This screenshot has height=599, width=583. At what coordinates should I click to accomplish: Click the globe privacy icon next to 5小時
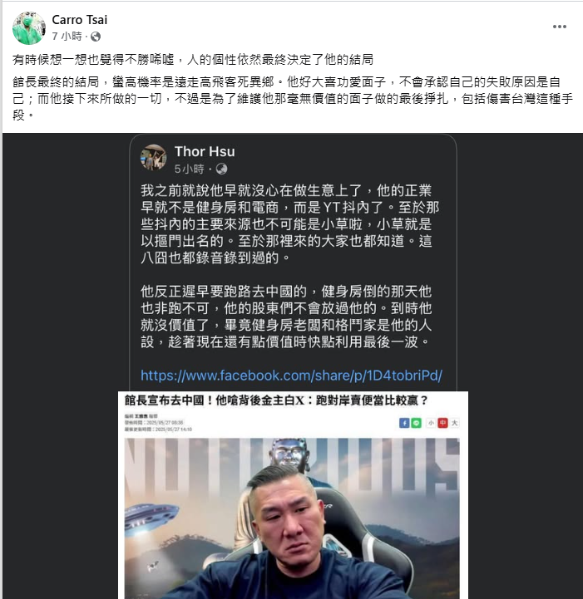pyautogui.click(x=222, y=169)
